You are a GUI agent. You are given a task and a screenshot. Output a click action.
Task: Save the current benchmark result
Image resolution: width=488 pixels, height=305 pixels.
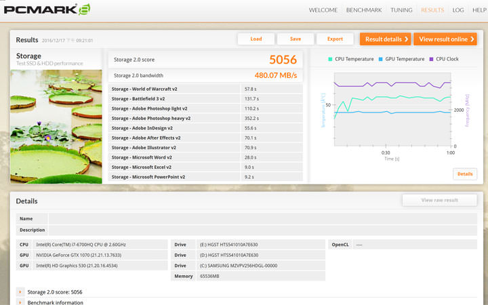point(296,39)
